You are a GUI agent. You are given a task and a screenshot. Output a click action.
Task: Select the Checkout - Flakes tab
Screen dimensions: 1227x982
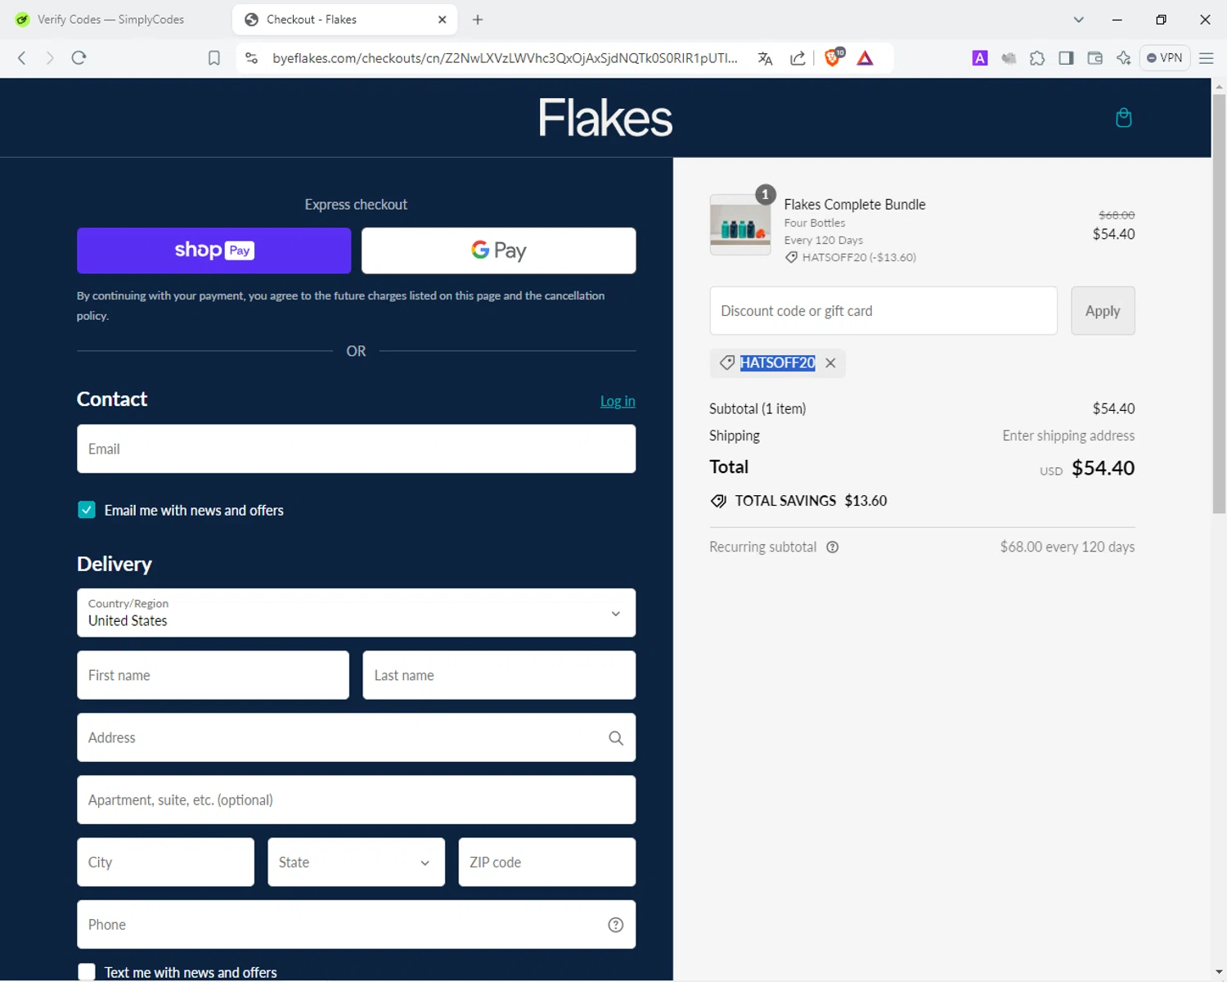[x=344, y=20]
